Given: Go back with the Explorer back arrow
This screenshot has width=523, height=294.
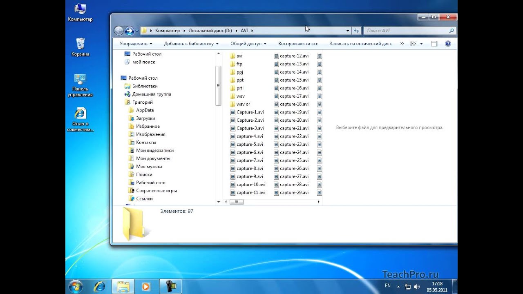Looking at the screenshot, I should click(x=118, y=30).
